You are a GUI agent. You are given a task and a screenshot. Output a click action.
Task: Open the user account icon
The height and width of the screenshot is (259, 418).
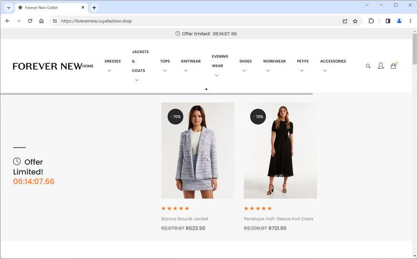coord(381,66)
